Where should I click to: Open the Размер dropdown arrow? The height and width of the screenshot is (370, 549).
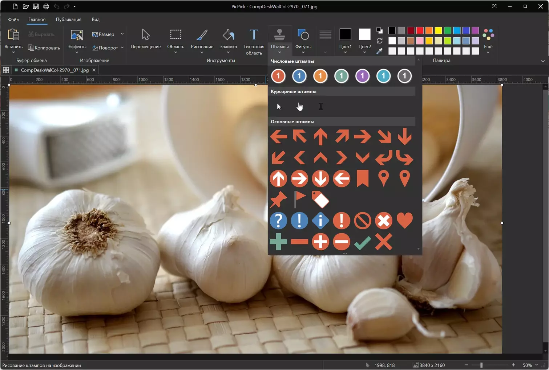(122, 34)
